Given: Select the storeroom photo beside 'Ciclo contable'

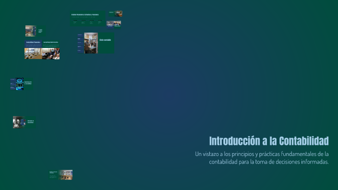Looking at the screenshot, I should 91,43.
